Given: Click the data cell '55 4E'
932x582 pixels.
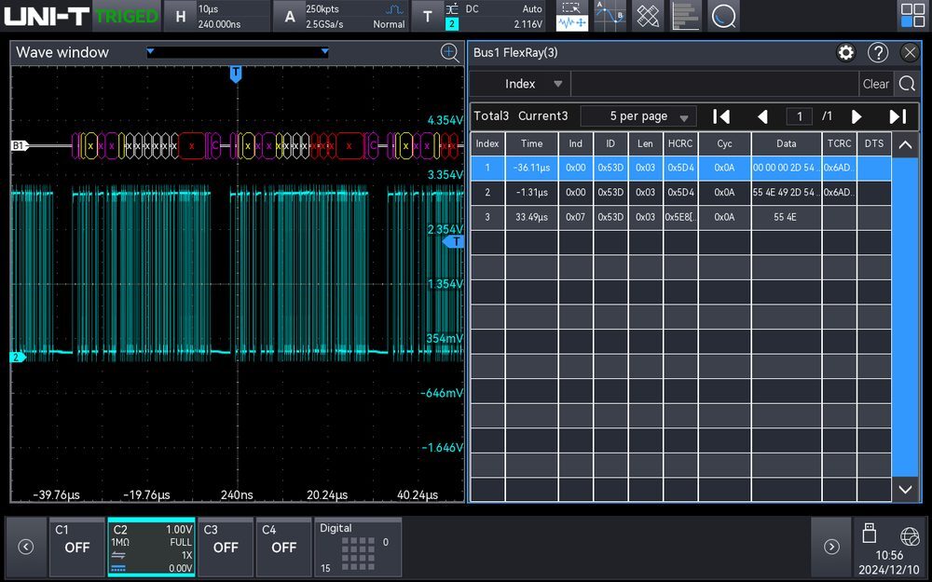Looking at the screenshot, I should [x=786, y=217].
